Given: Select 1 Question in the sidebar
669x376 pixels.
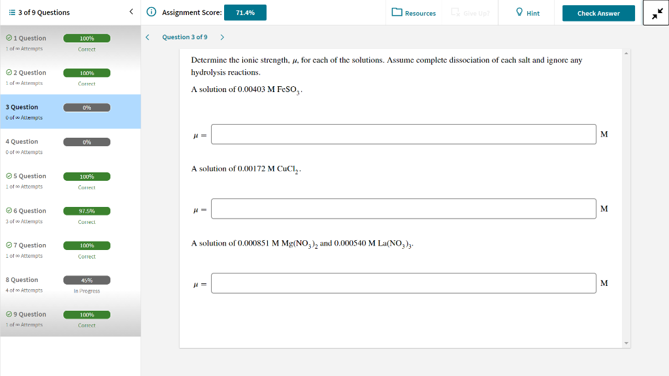Looking at the screenshot, I should point(71,42).
